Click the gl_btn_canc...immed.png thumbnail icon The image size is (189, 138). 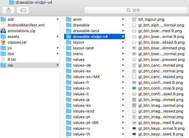pyautogui.click(x=134, y=65)
